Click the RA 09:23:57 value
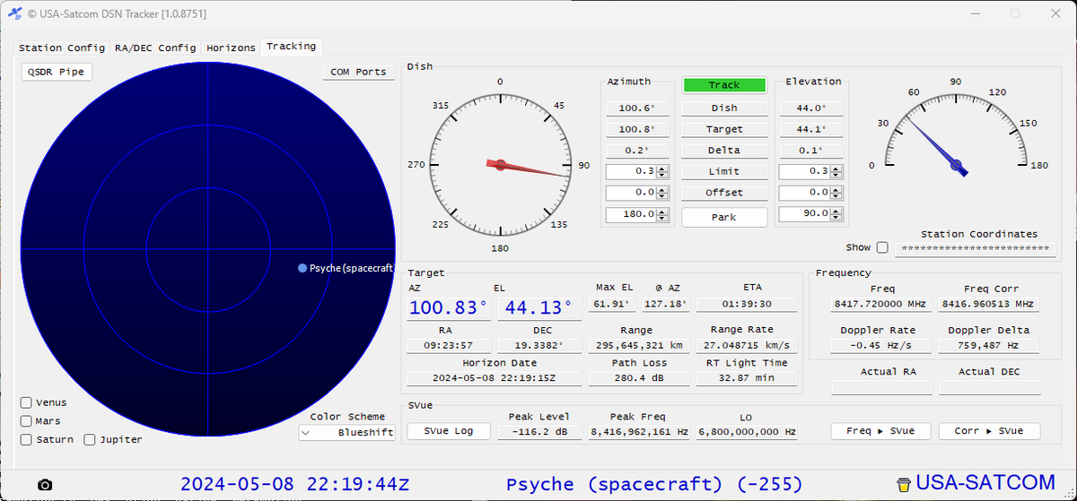1077x501 pixels. [449, 345]
